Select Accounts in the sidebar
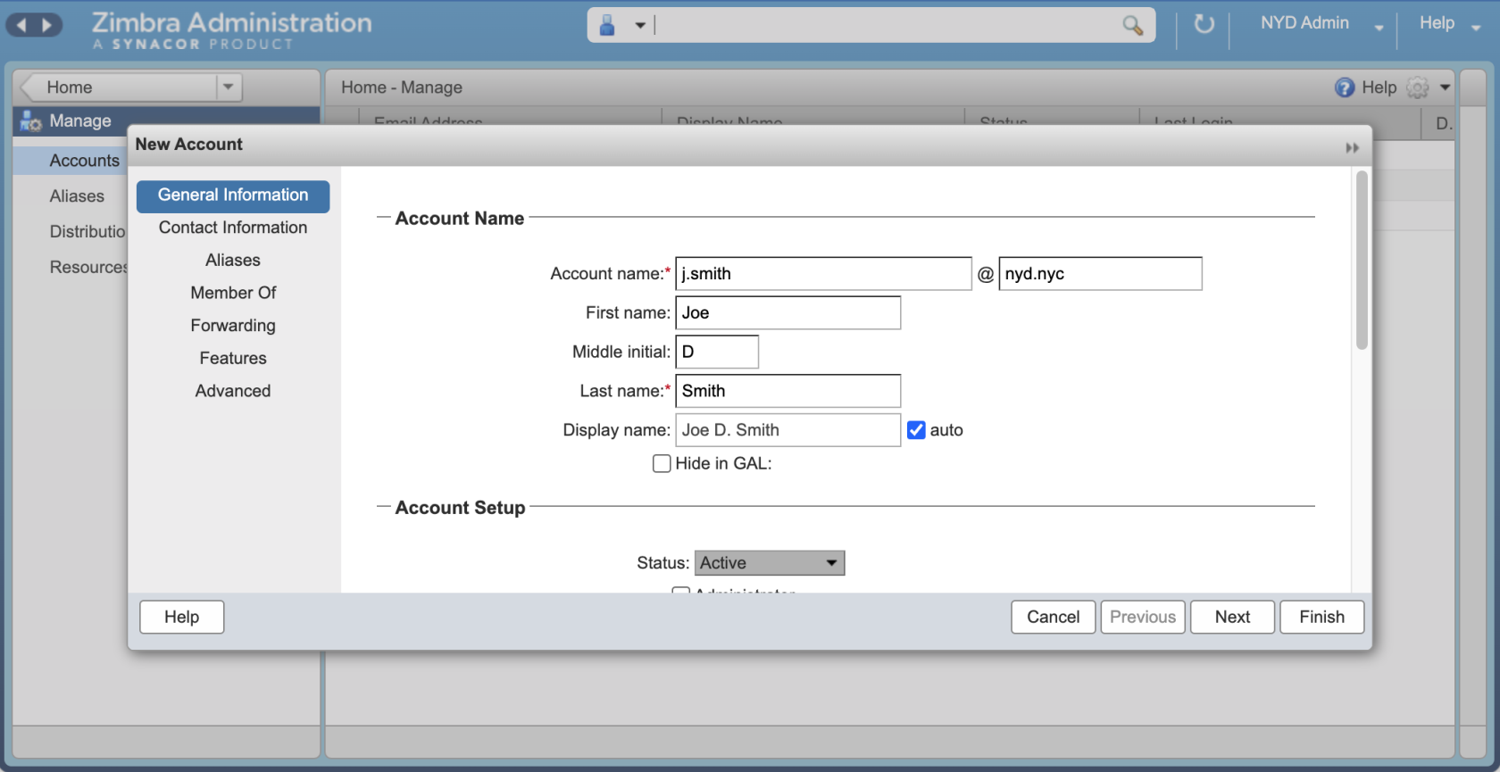 click(x=84, y=161)
